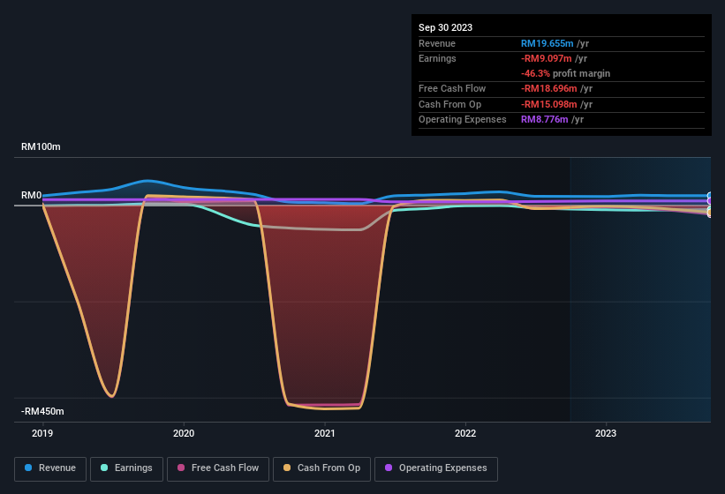
Task: Click the -RM15.098m cash from op value
Action: (549, 104)
